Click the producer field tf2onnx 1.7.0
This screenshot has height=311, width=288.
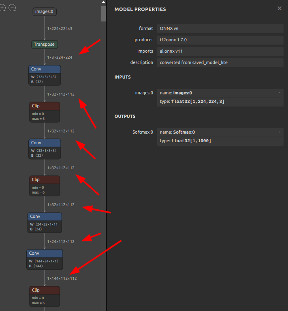click(220, 40)
